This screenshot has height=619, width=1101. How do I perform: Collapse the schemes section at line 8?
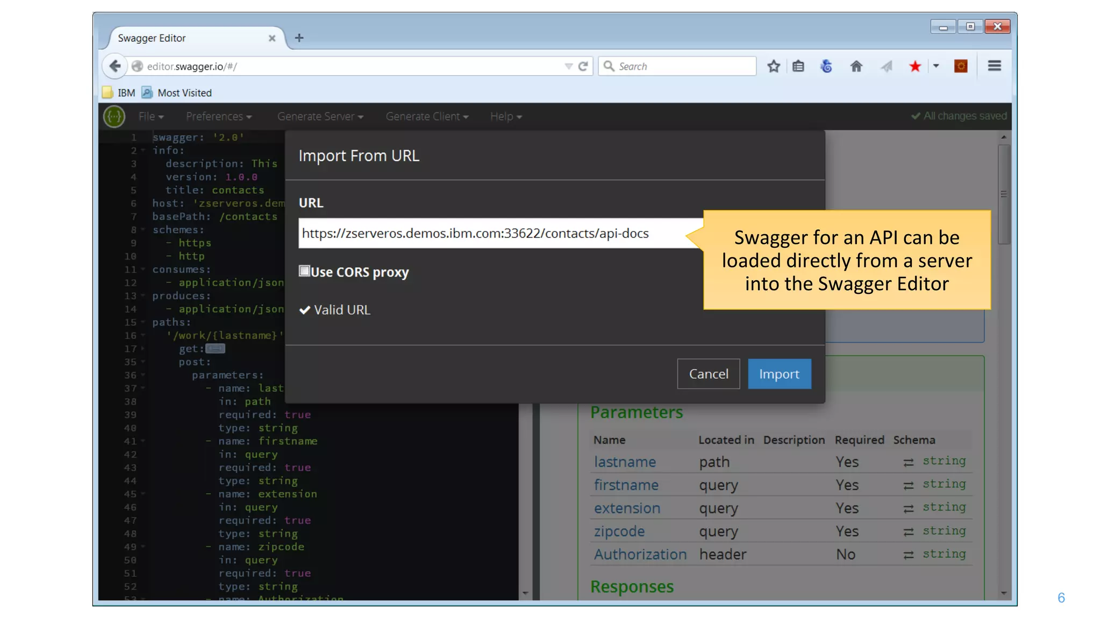(144, 230)
